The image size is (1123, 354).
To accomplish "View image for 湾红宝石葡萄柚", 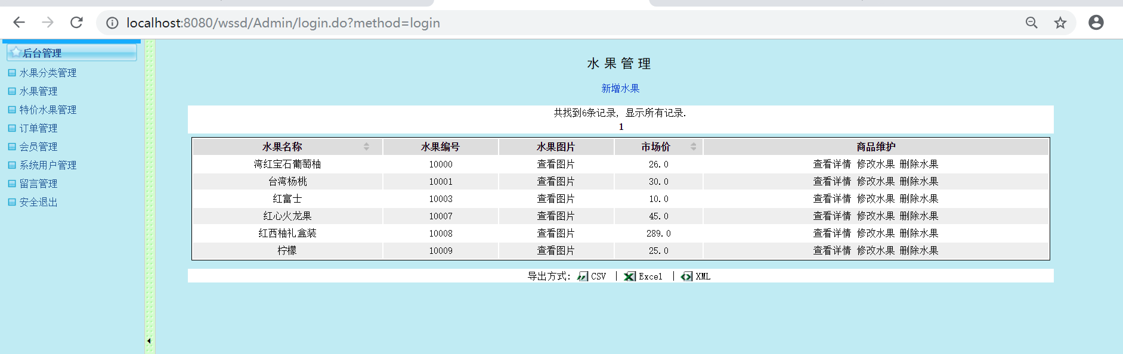I will (x=556, y=164).
